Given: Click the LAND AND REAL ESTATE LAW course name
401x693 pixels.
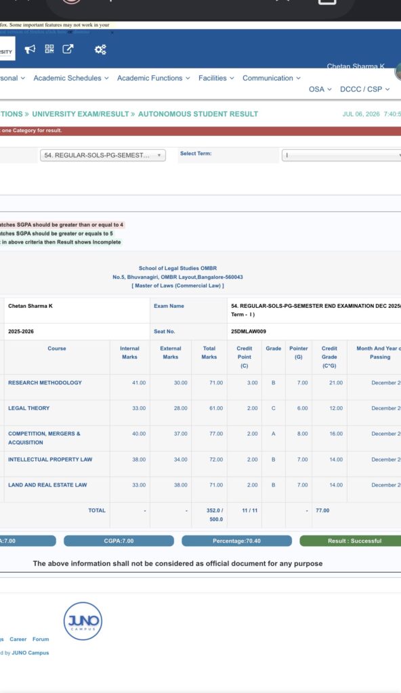Looking at the screenshot, I should point(47,485).
